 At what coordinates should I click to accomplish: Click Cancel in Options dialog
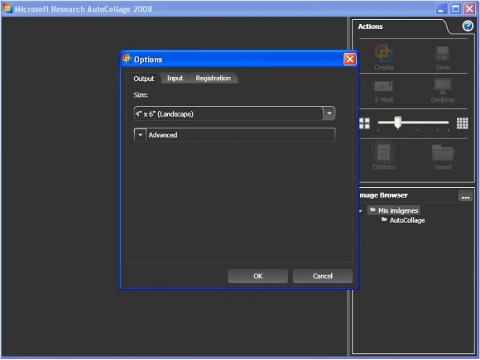pyautogui.click(x=323, y=276)
